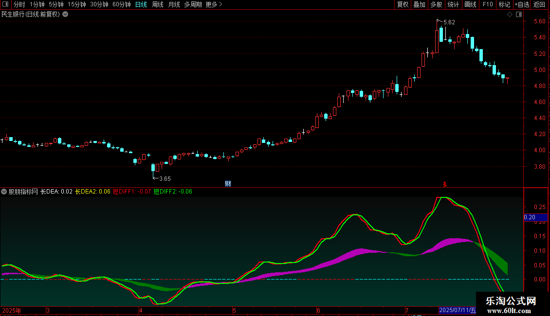
Task: Switch to the 分时 tab
Action: point(19,4)
